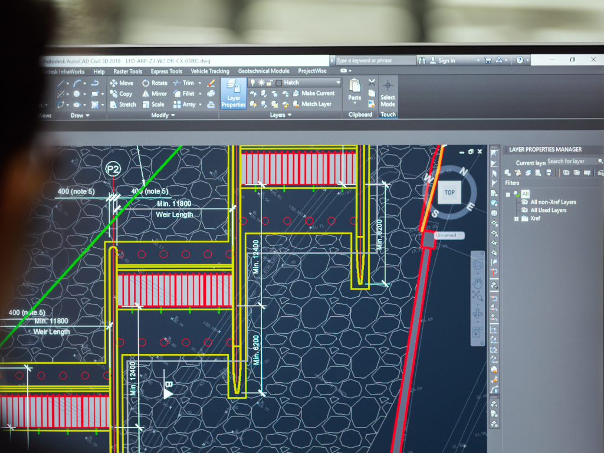604x453 pixels.
Task: Open Layer Properties from the ribbon
Action: point(234,93)
